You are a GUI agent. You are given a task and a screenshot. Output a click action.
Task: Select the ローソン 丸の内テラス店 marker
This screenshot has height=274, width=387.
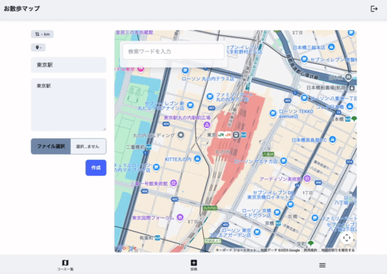[185, 71]
